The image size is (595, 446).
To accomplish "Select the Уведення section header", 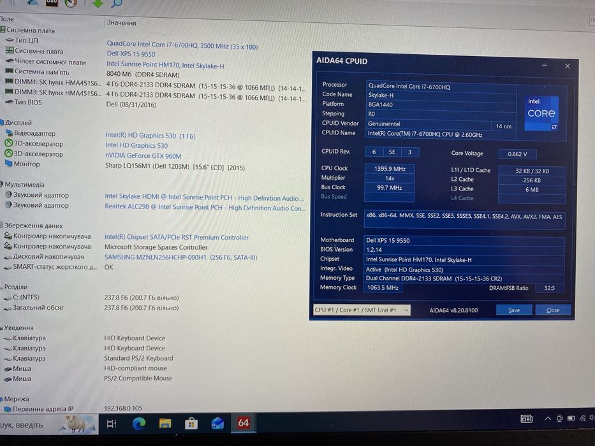I will tap(17, 327).
